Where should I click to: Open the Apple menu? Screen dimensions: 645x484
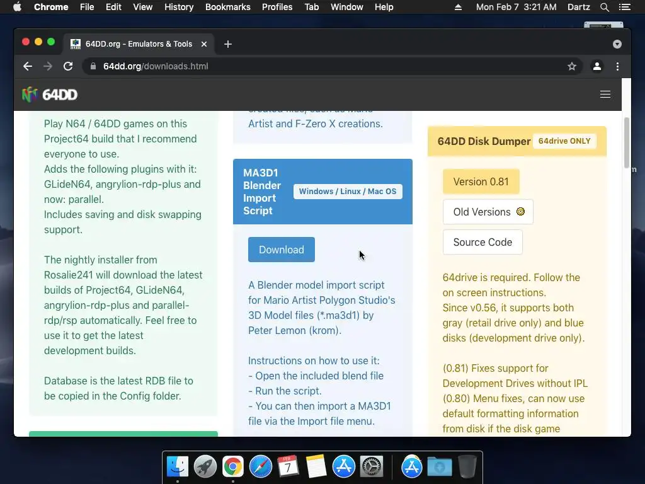coord(17,7)
